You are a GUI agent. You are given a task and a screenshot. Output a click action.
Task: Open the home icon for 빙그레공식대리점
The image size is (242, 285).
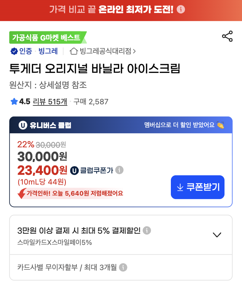point(74,51)
